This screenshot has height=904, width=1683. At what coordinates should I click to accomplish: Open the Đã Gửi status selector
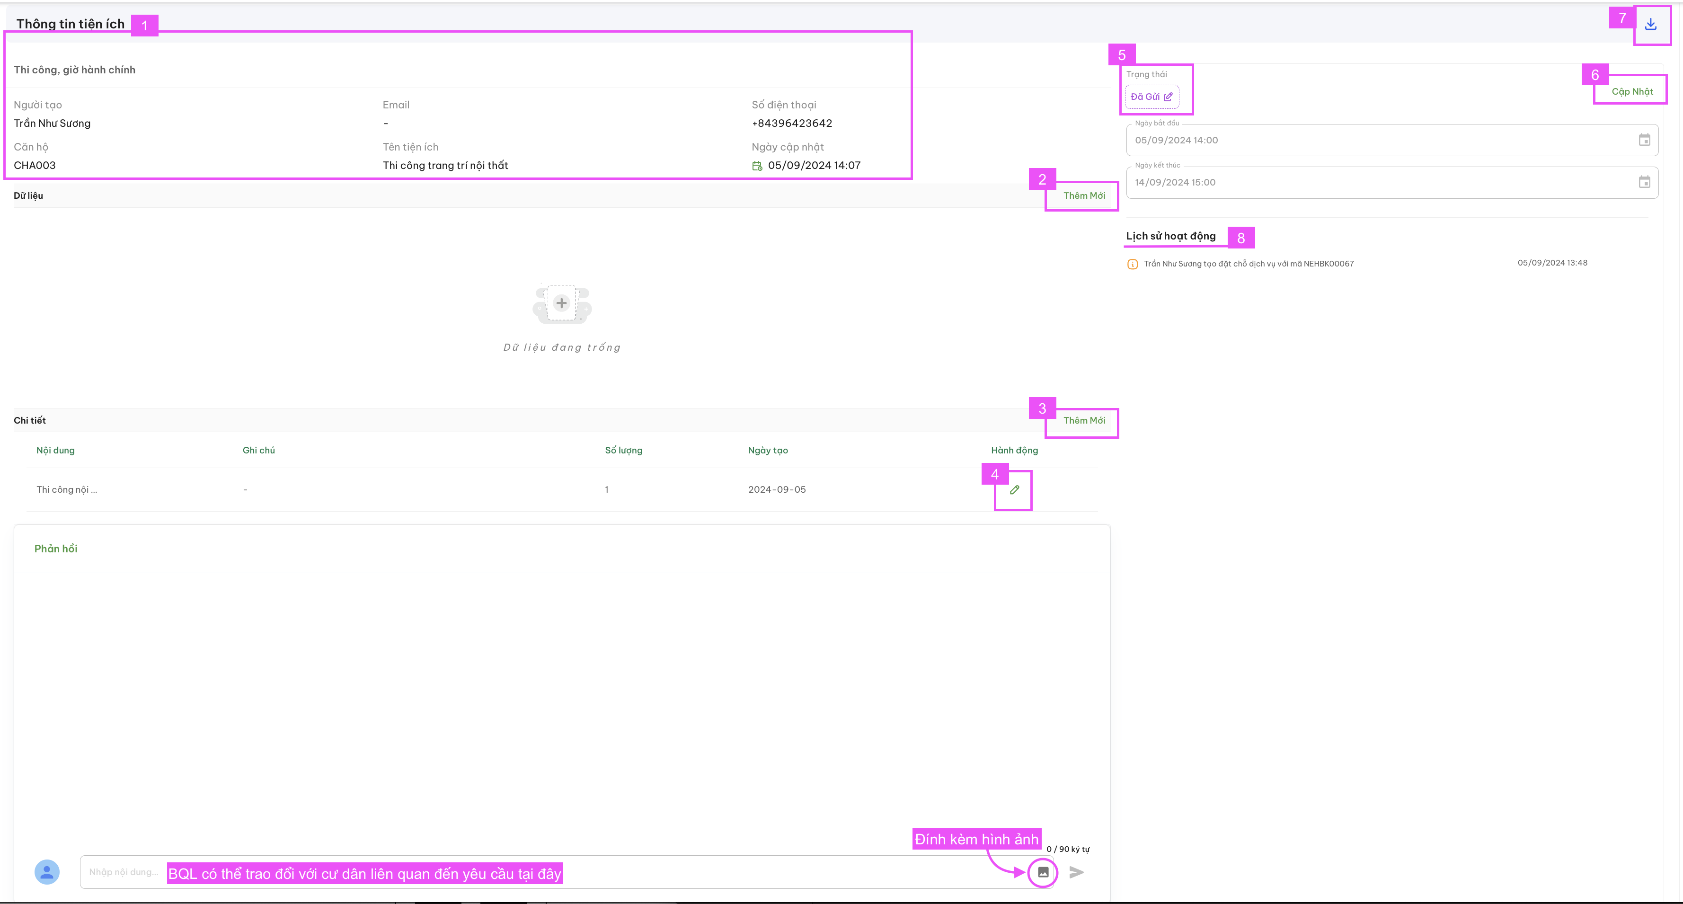[x=1151, y=97]
